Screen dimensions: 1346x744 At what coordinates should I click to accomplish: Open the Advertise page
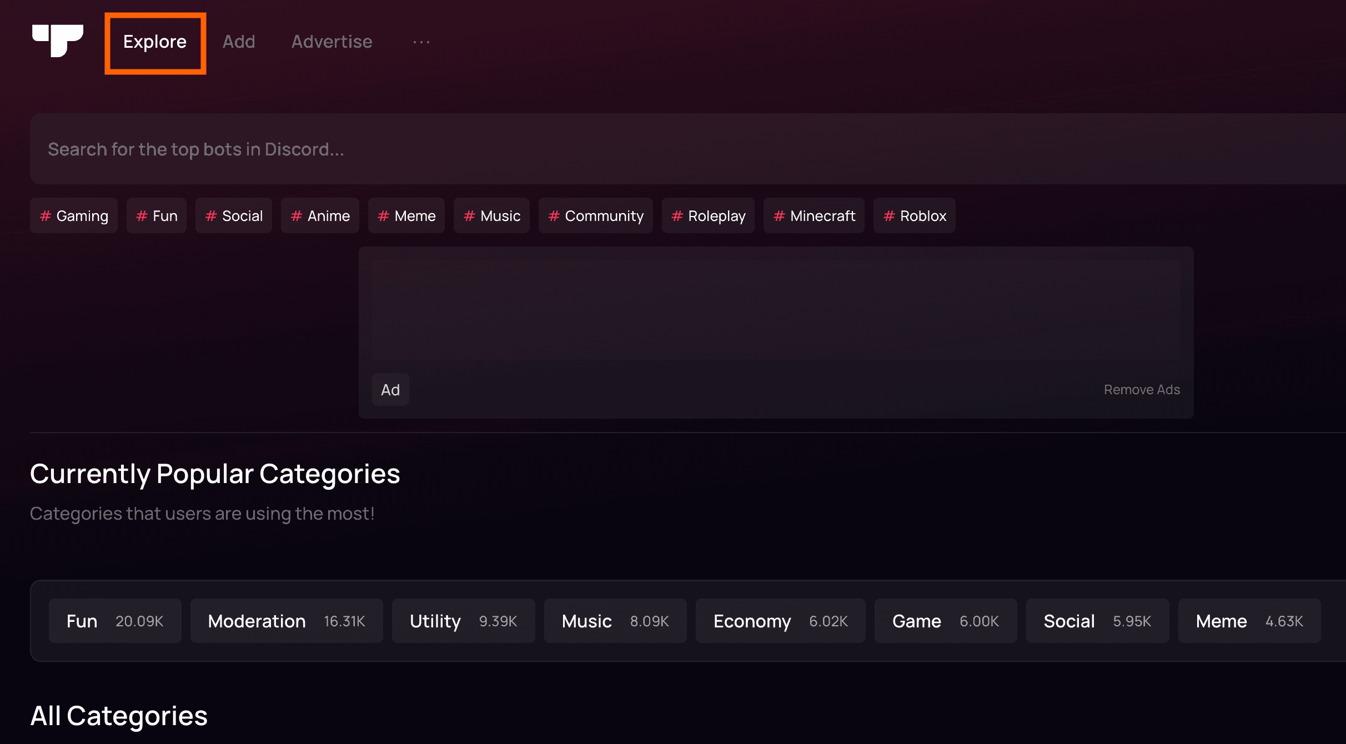point(332,42)
